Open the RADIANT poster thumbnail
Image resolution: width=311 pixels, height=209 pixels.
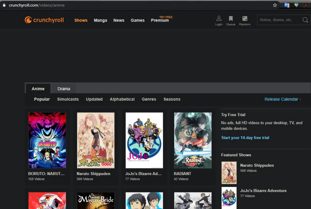tap(193, 140)
